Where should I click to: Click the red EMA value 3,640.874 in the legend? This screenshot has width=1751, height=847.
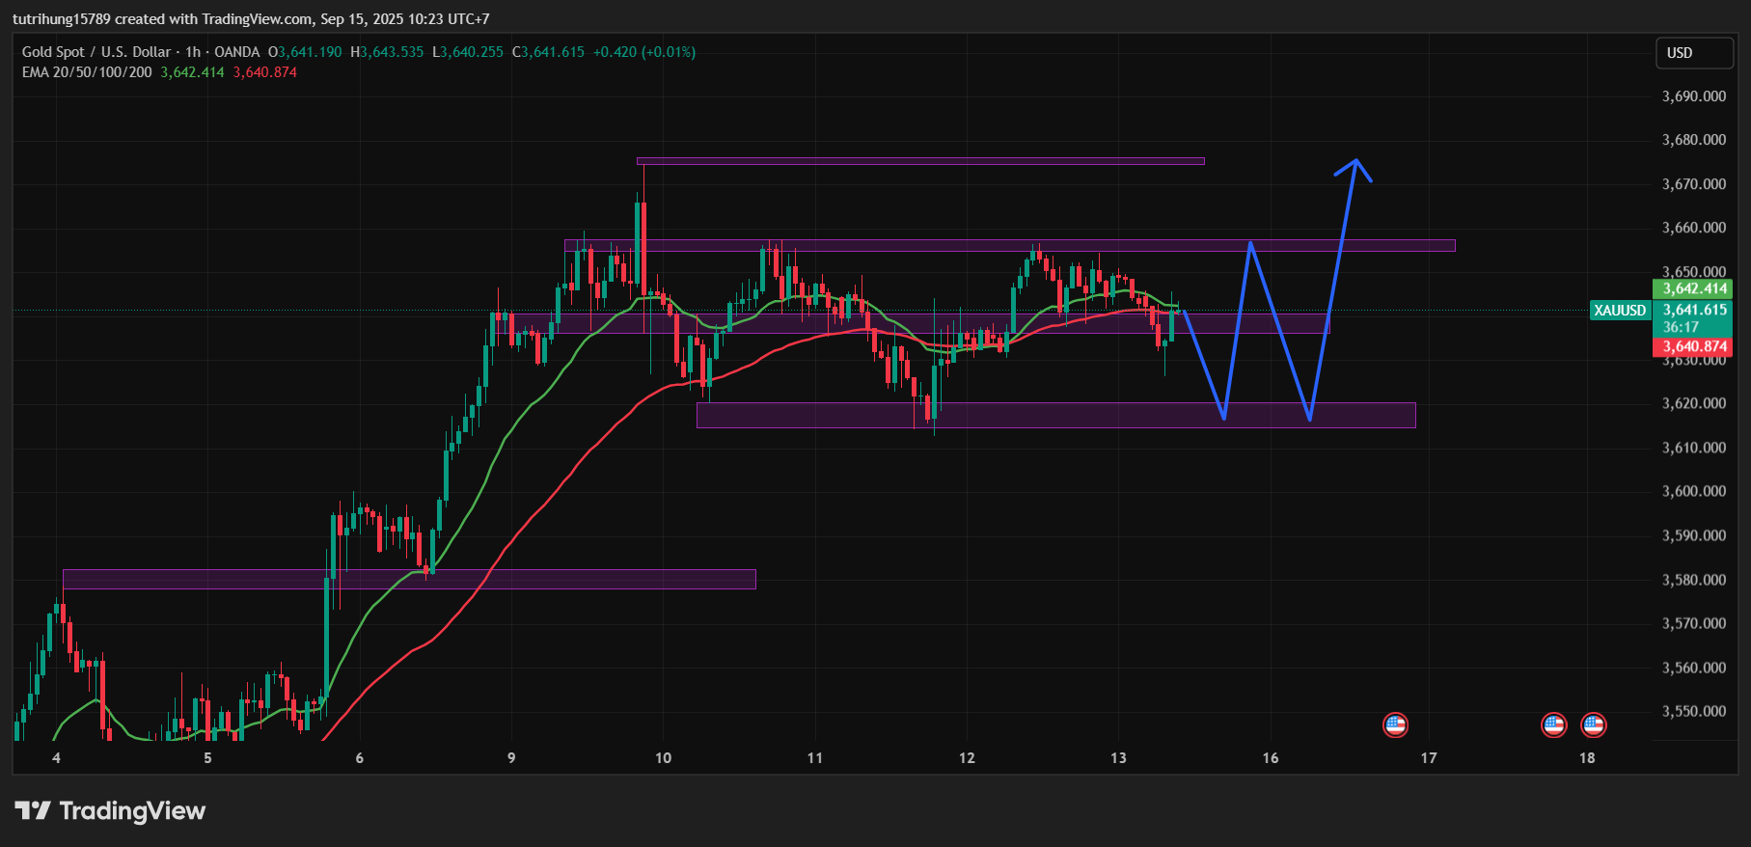tap(264, 72)
